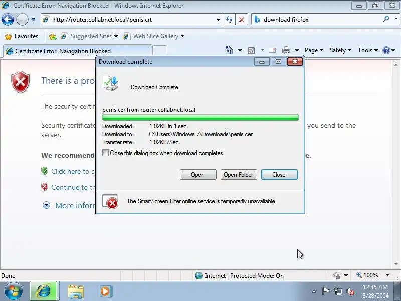Click the download path C:\Users\Windows 7\Downloads\penis.cer

(201, 134)
